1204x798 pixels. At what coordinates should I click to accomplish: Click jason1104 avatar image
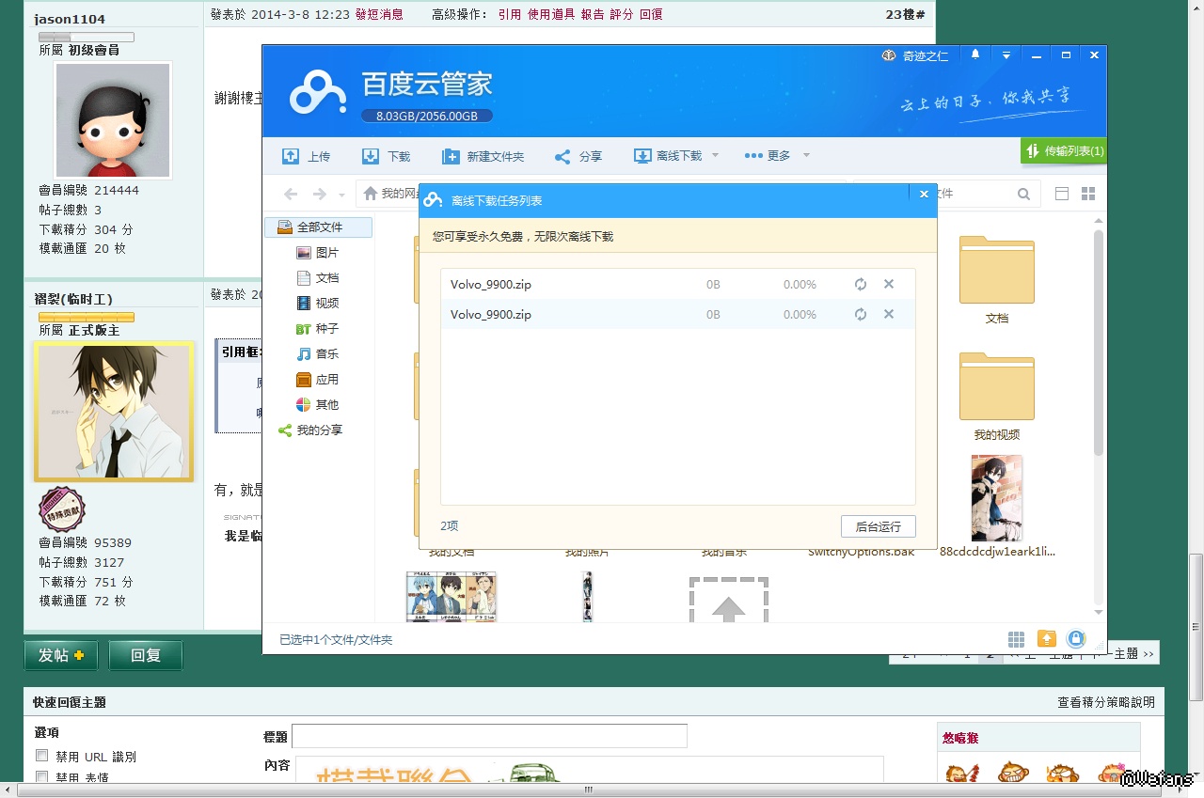113,120
